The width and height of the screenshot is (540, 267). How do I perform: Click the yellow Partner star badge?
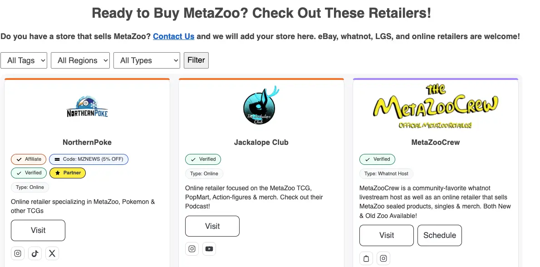coord(67,173)
